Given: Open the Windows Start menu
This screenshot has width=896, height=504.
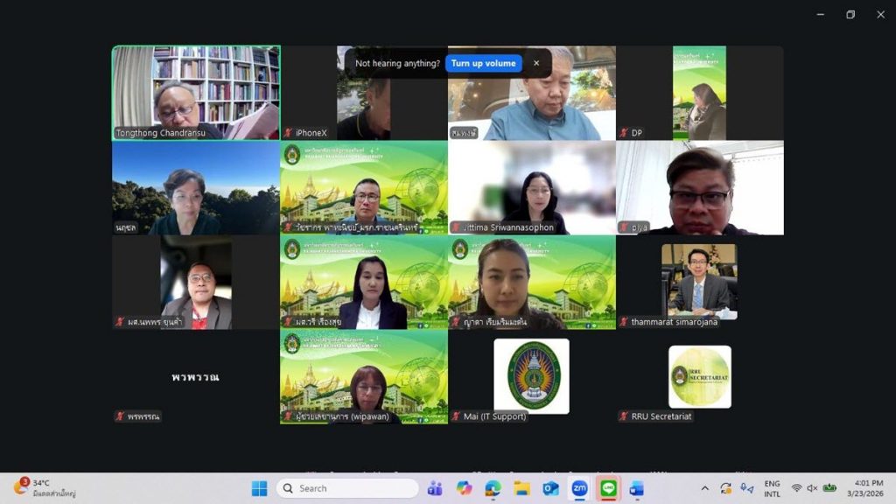Looking at the screenshot, I should pos(259,488).
